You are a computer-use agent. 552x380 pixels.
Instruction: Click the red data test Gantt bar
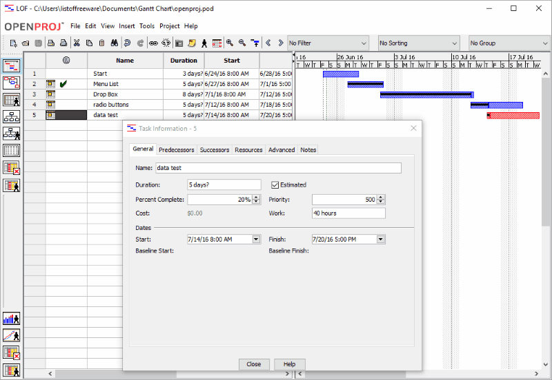point(513,116)
